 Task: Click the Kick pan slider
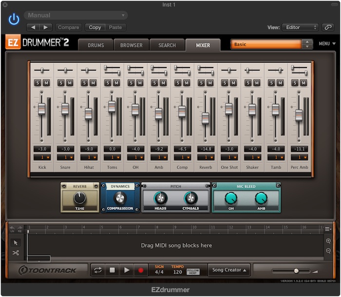(x=42, y=70)
